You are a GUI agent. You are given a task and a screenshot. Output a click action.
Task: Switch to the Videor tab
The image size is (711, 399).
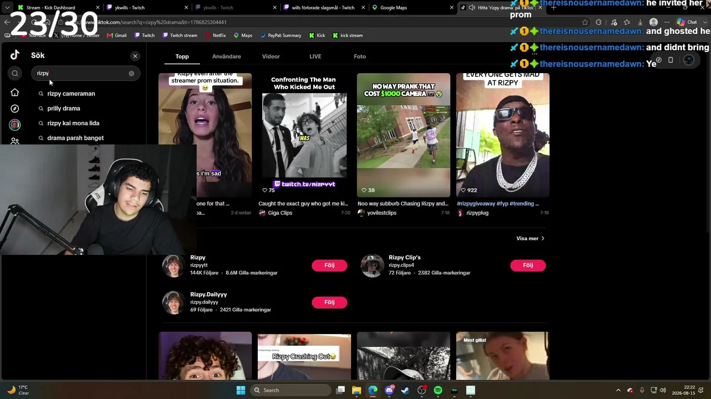271,57
